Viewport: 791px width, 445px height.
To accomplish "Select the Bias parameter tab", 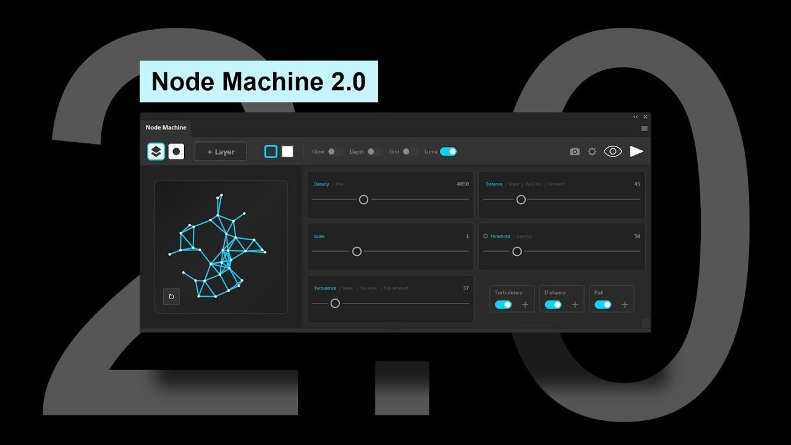I will [339, 184].
